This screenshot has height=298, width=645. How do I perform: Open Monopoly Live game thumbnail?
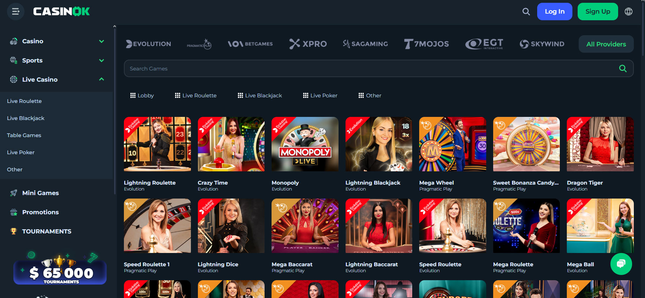pyautogui.click(x=305, y=144)
